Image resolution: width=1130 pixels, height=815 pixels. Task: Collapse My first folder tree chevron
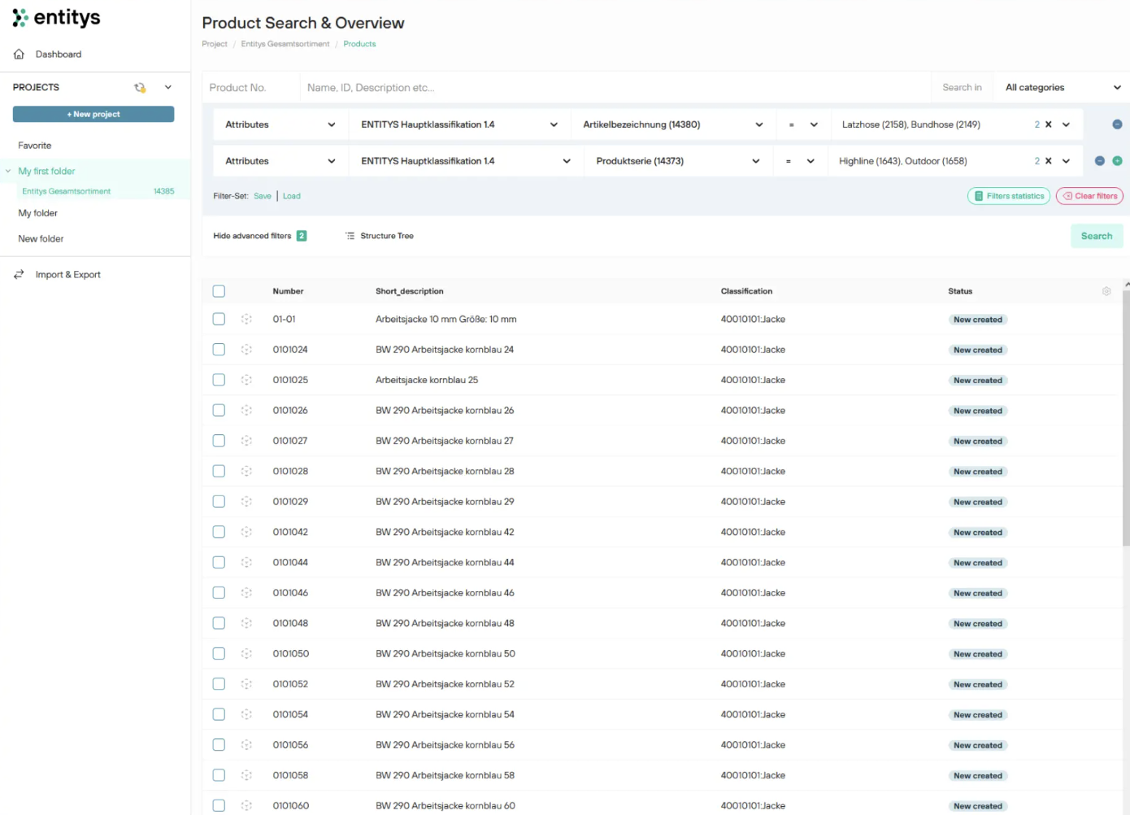tap(8, 171)
